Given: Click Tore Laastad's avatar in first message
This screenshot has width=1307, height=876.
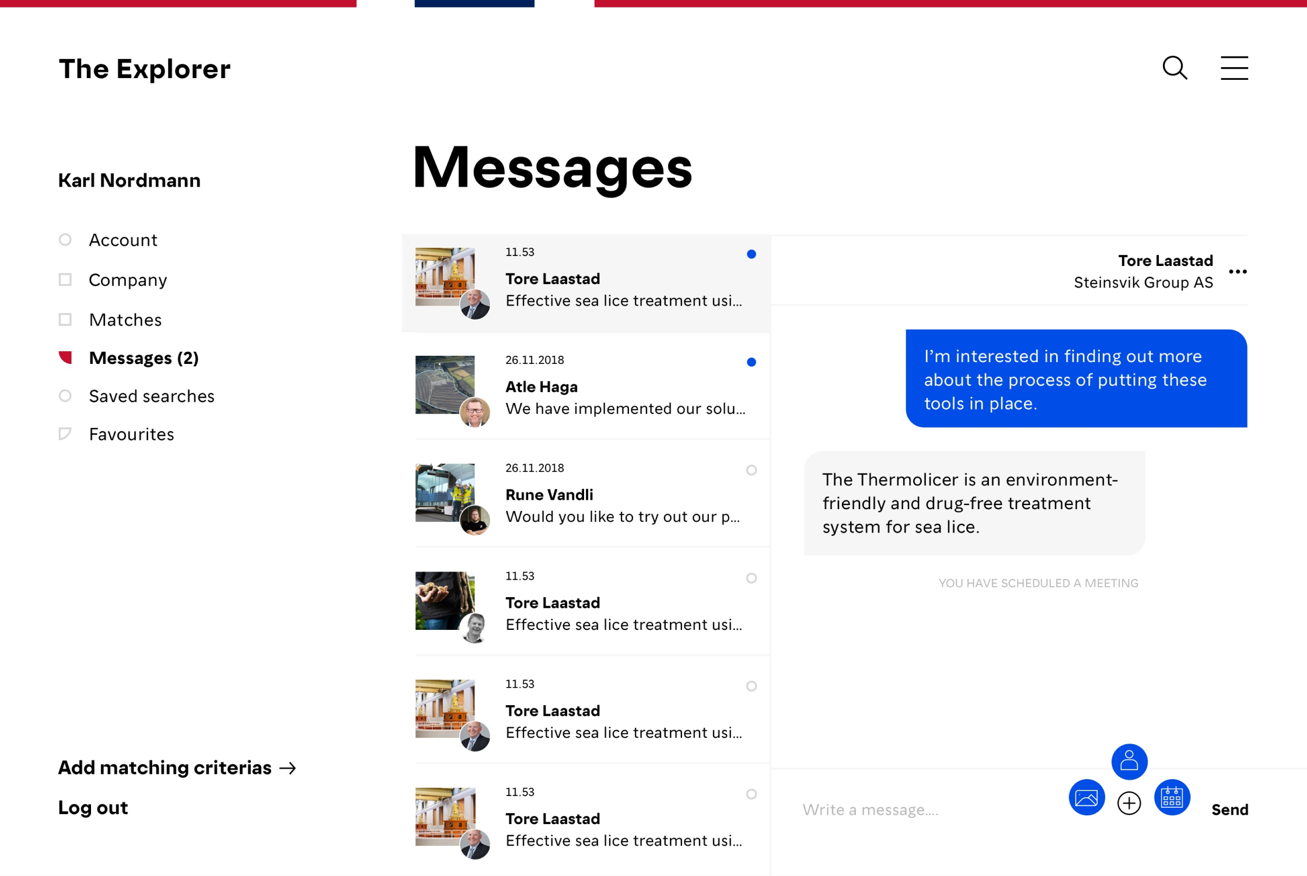Looking at the screenshot, I should pos(475,304).
